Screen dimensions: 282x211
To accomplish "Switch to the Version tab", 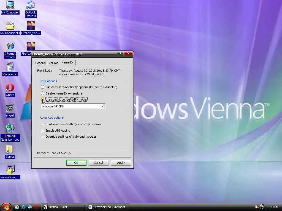I will [54, 63].
